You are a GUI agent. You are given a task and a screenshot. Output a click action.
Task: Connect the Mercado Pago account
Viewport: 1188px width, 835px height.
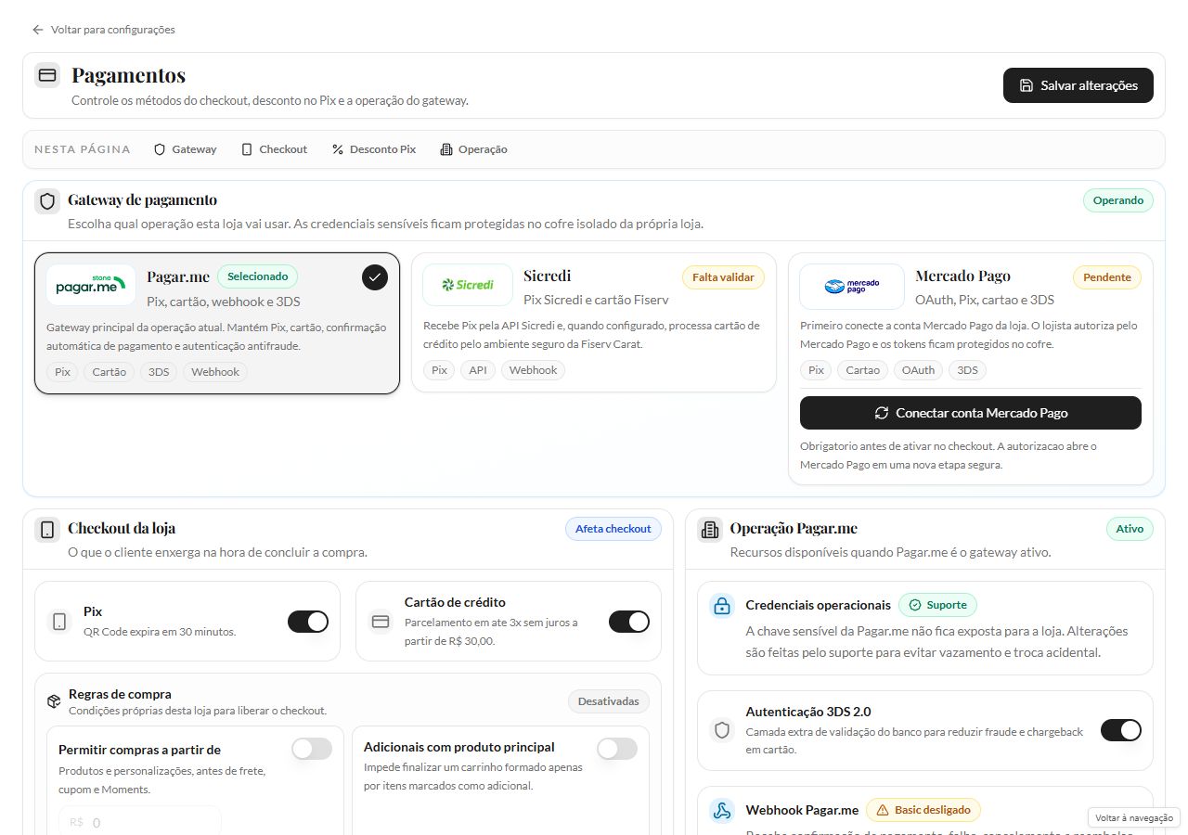tap(971, 413)
